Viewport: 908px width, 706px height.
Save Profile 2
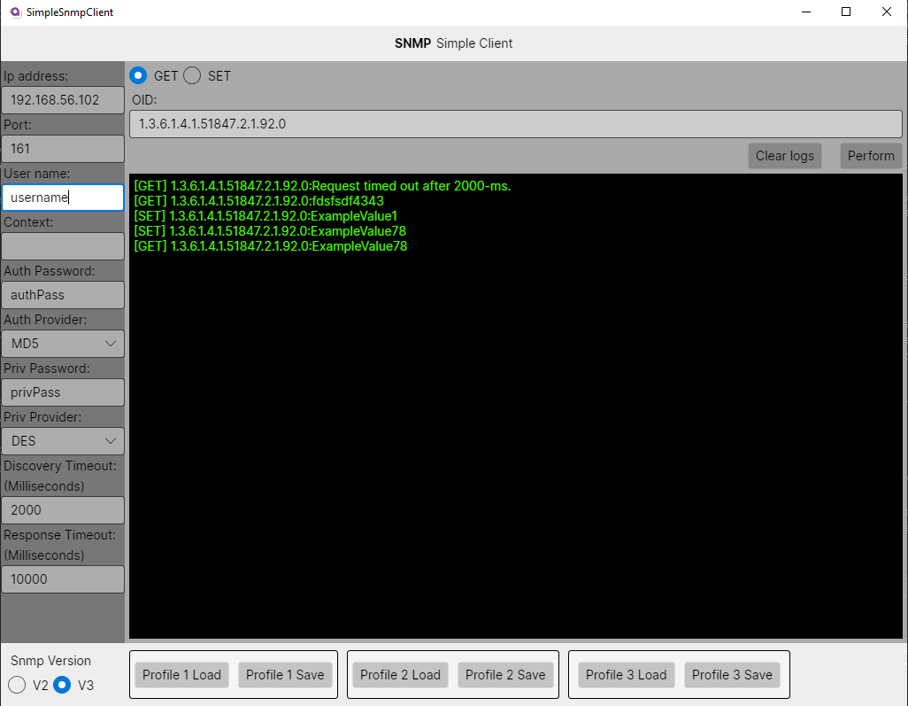click(x=505, y=675)
